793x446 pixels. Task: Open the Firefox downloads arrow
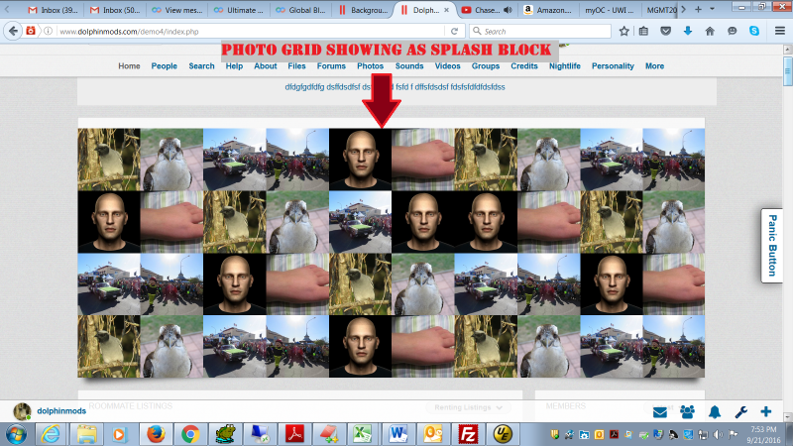tap(688, 32)
